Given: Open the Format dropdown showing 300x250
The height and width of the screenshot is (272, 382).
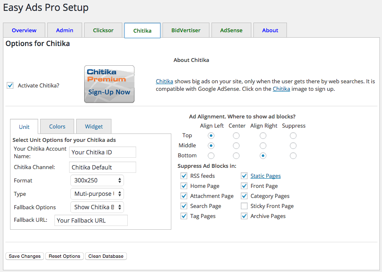Looking at the screenshot, I should click(x=97, y=180).
